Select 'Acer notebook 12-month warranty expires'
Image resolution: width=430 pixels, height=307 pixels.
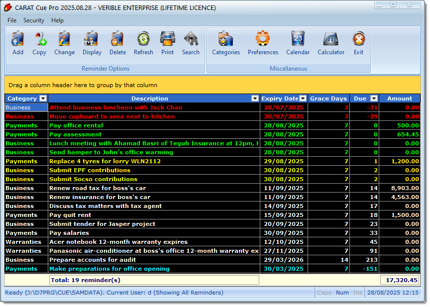pyautogui.click(x=212, y=242)
